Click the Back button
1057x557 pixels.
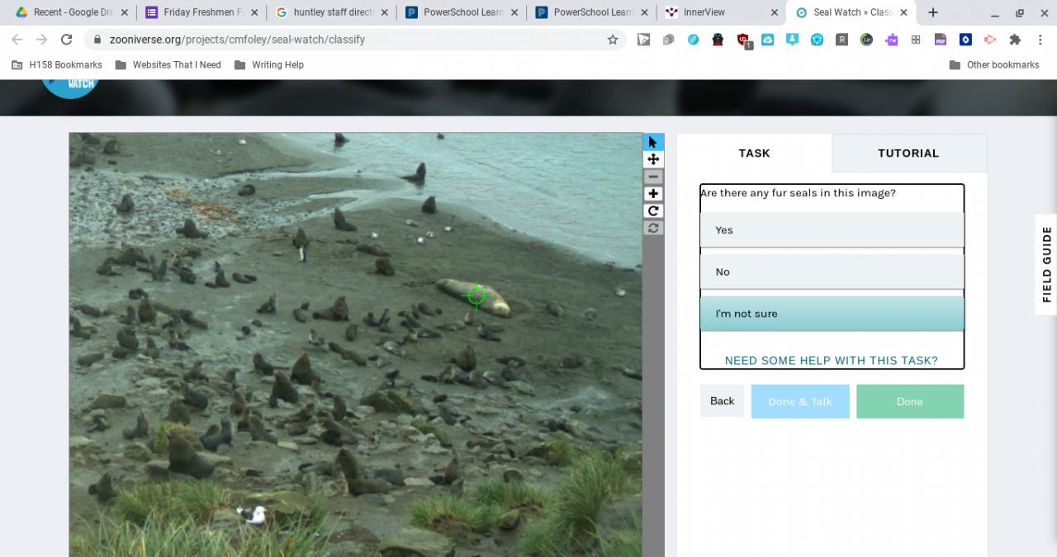(722, 401)
